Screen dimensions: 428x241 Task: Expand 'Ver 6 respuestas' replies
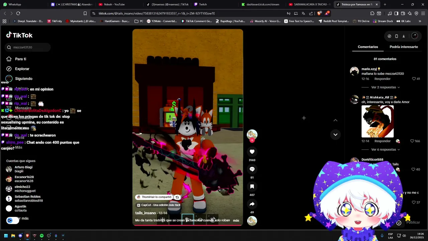click(x=386, y=150)
